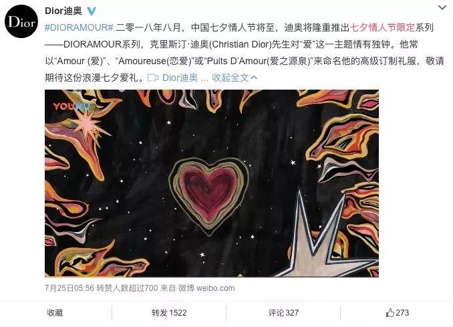The width and height of the screenshot is (453, 327).
Task: Open the Dior迪奥 account name
Action: tap(63, 11)
